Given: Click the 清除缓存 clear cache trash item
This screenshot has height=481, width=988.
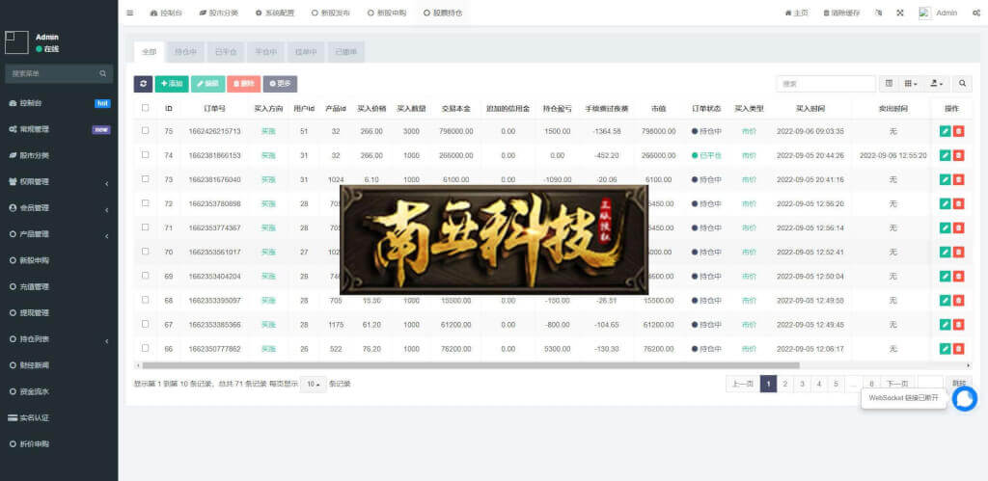Looking at the screenshot, I should pyautogui.click(x=841, y=13).
